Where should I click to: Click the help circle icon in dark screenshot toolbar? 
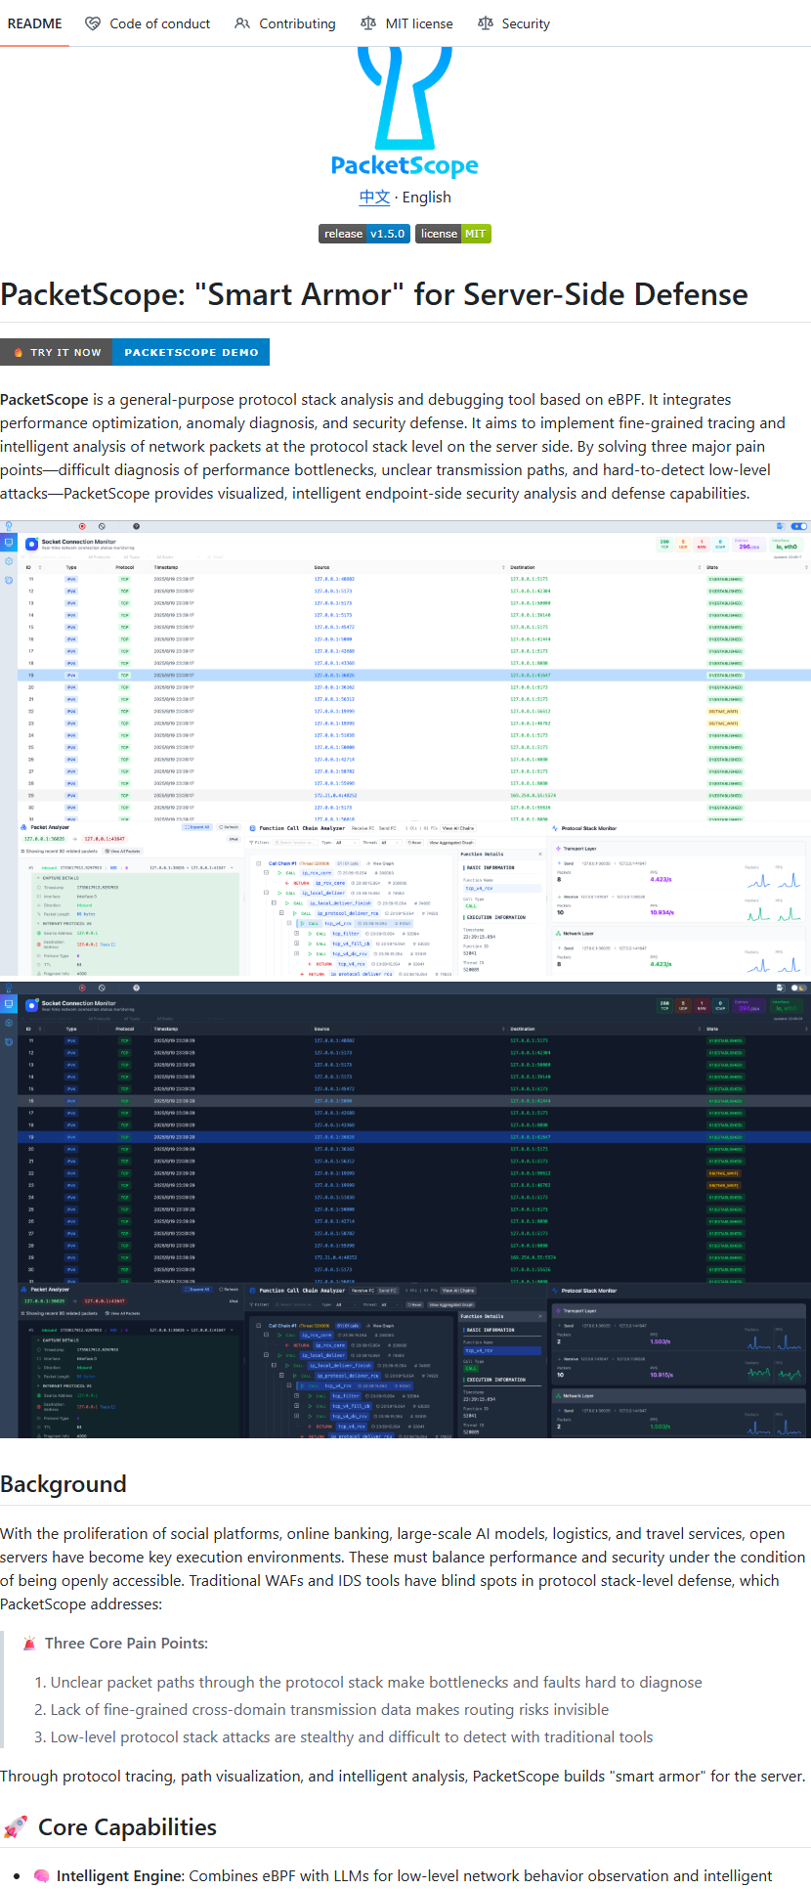[x=136, y=988]
